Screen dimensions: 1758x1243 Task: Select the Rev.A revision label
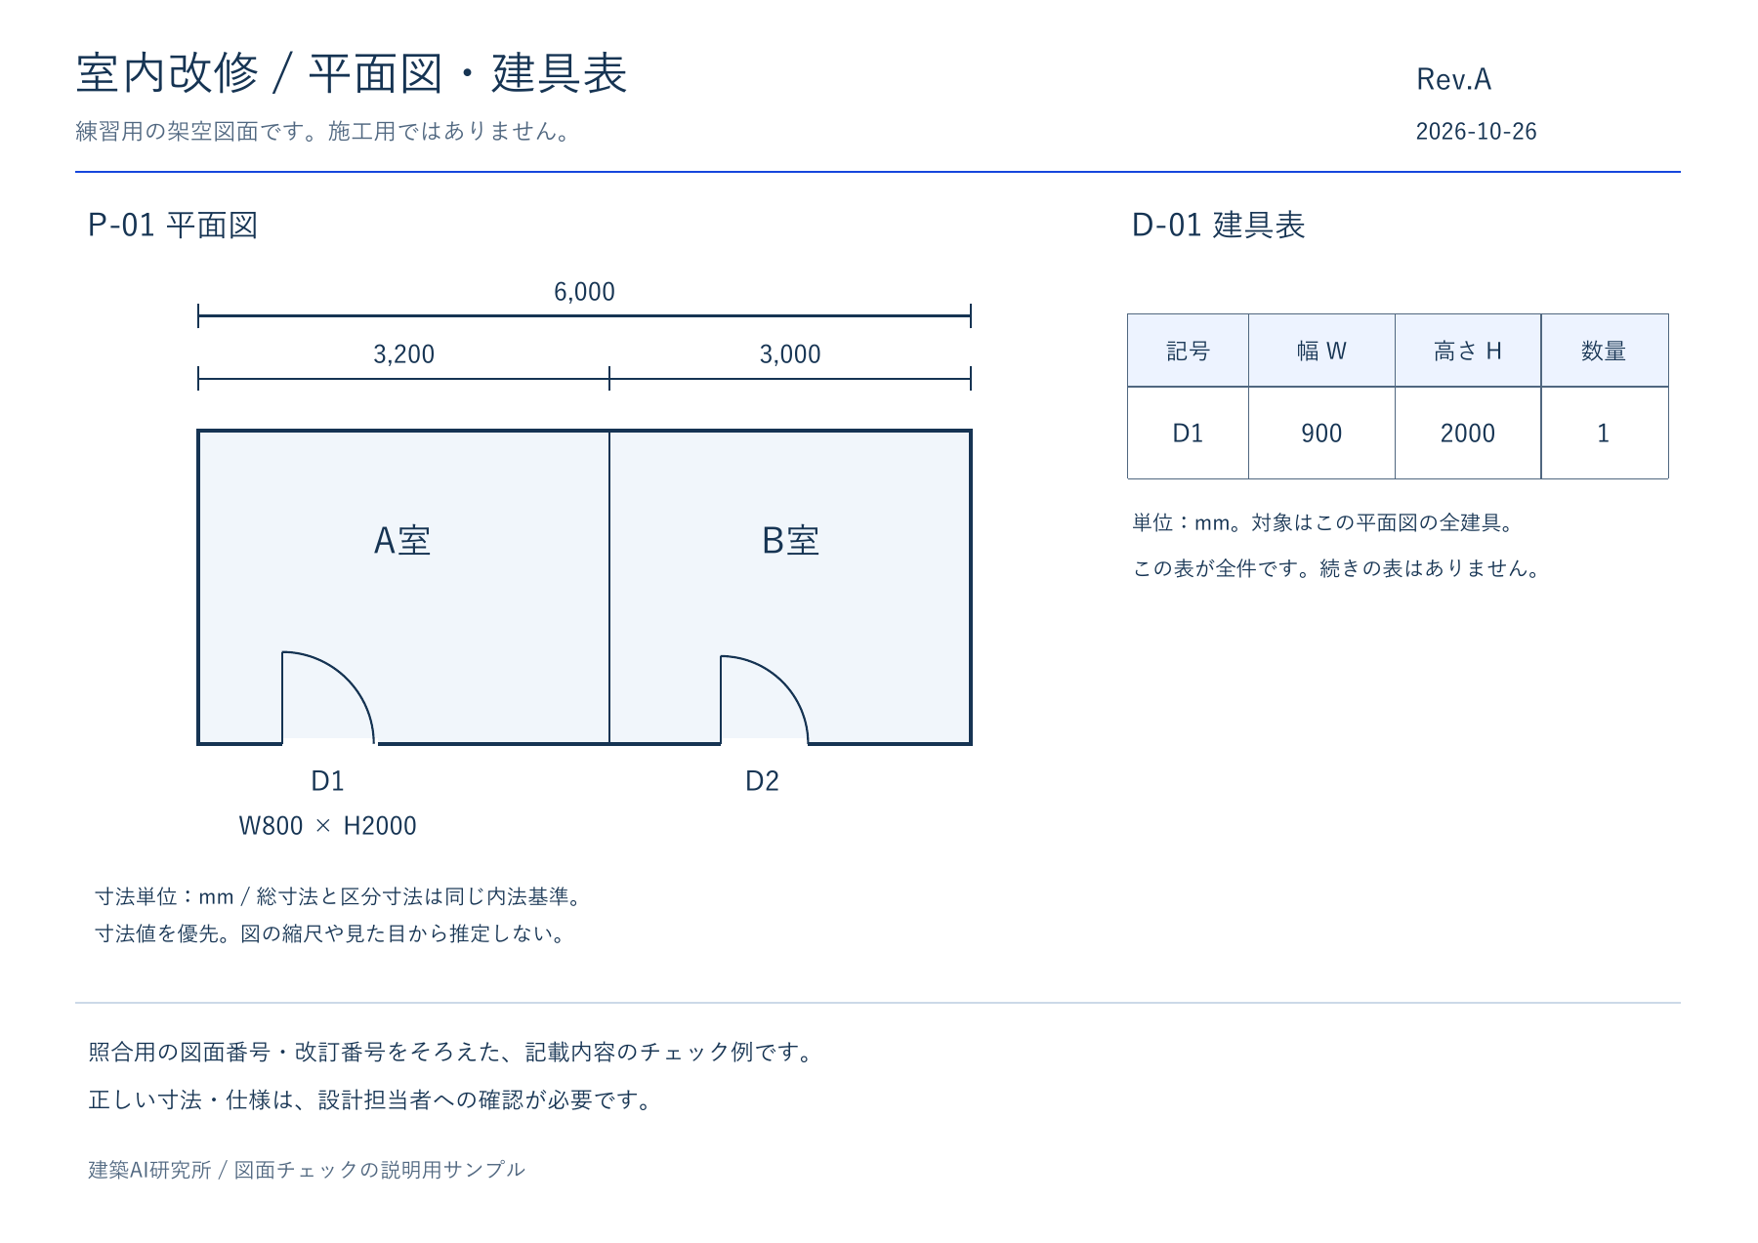pos(1453,79)
